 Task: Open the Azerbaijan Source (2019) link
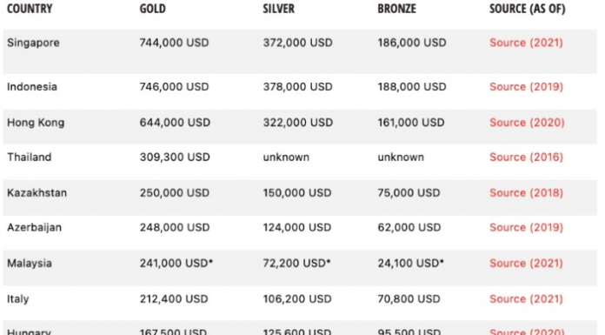click(x=526, y=227)
